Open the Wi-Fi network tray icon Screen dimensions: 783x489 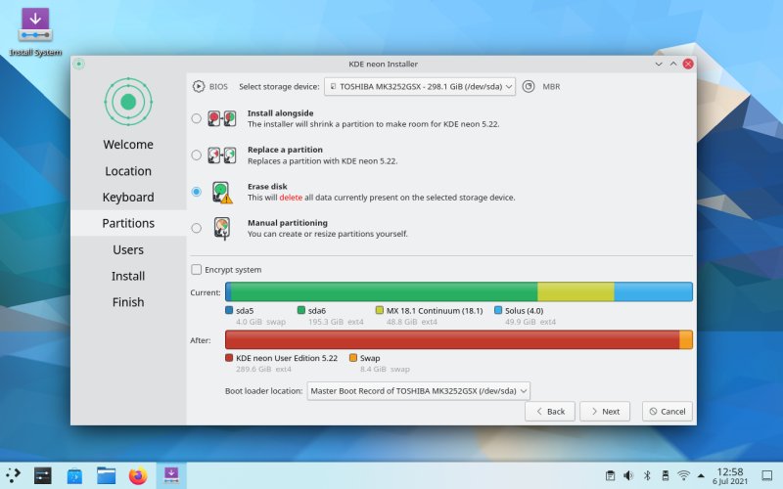point(682,476)
